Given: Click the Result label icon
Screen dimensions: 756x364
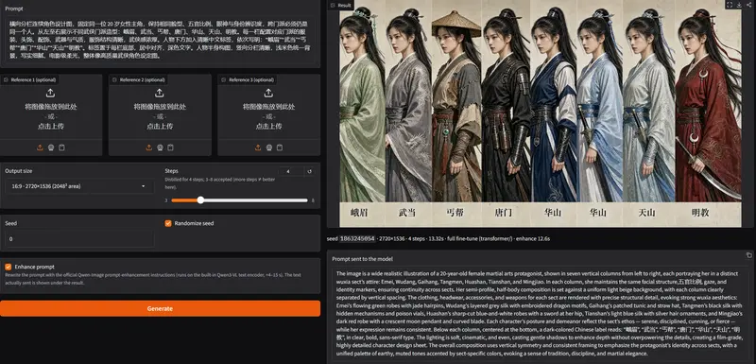Looking at the screenshot, I should [333, 5].
